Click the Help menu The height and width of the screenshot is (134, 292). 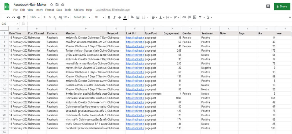[89, 10]
